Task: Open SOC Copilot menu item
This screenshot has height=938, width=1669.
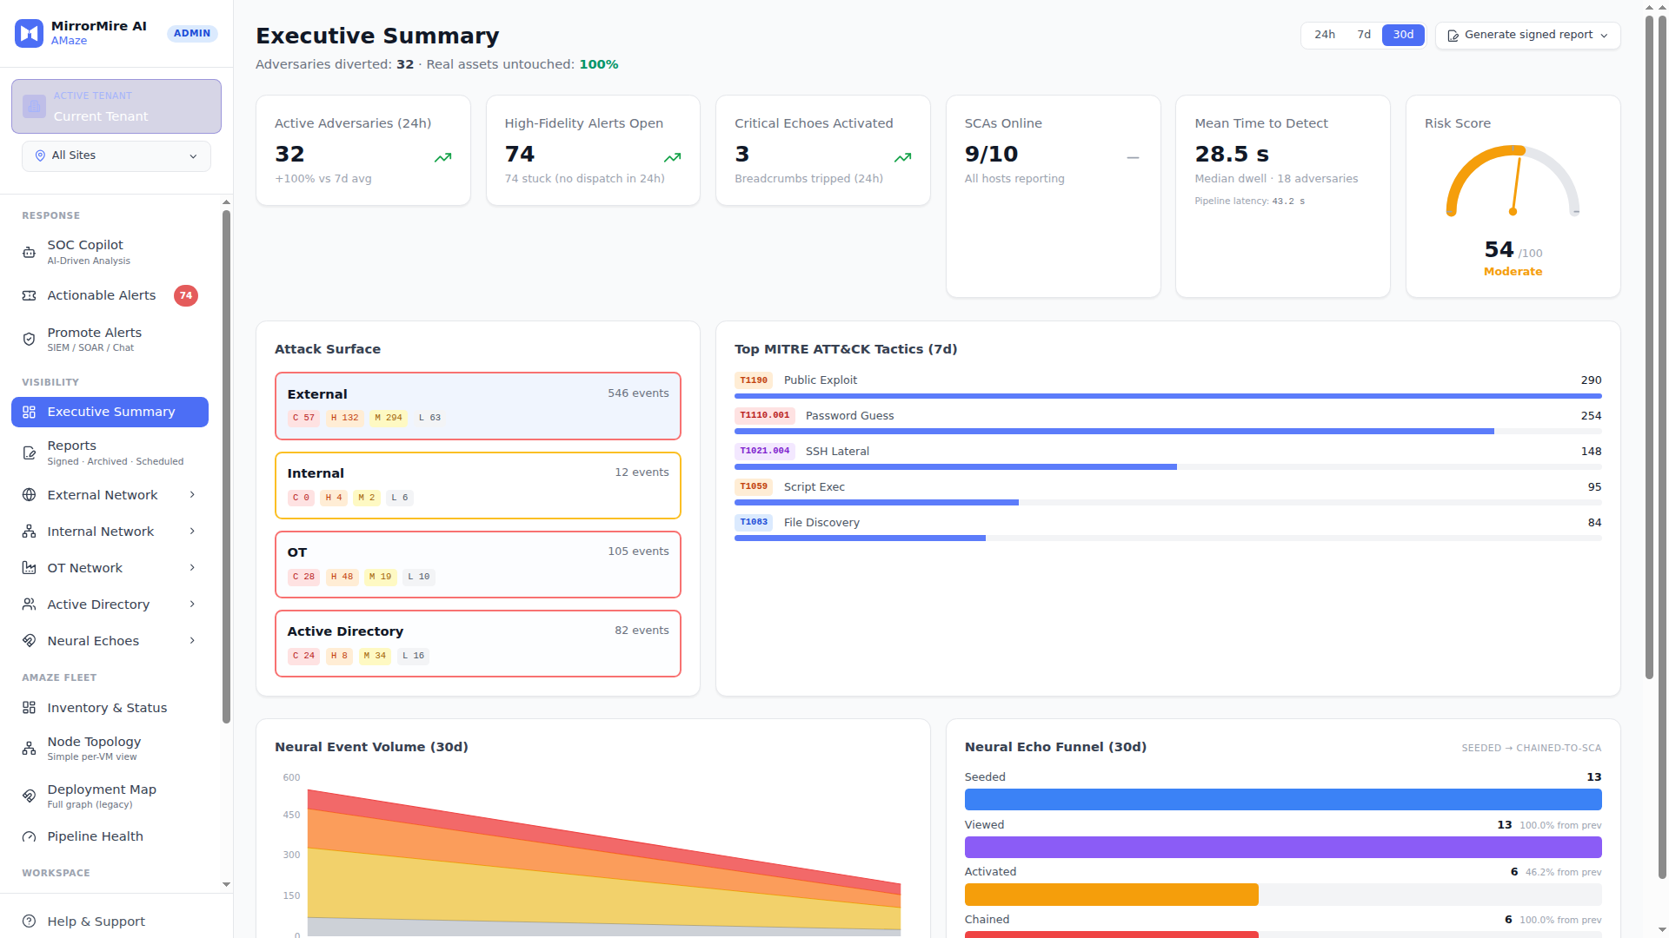Action: tap(110, 252)
